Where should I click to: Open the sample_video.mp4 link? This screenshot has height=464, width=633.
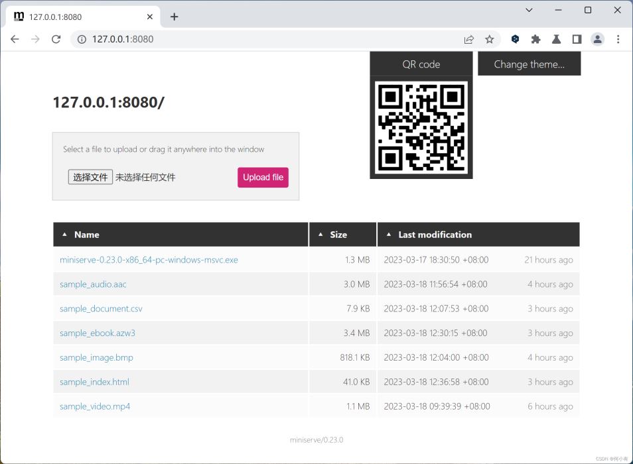tap(95, 406)
